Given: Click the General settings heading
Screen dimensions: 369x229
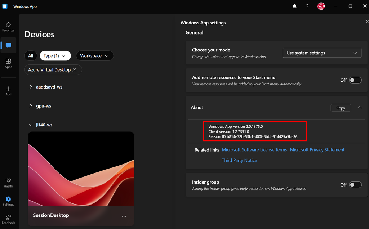Looking at the screenshot, I should (x=194, y=33).
